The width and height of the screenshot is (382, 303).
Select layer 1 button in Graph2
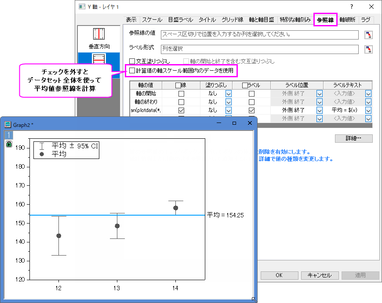(9, 135)
